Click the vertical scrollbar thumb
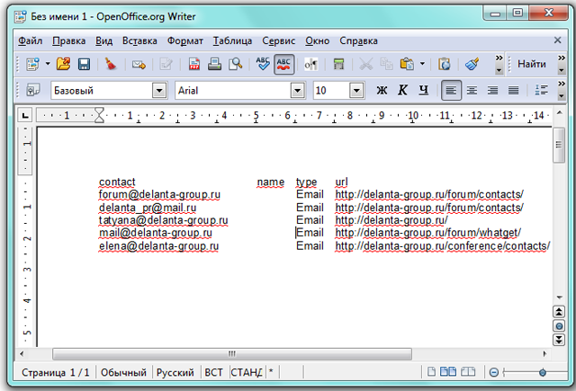Image resolution: width=576 pixels, height=391 pixels. pos(559,145)
